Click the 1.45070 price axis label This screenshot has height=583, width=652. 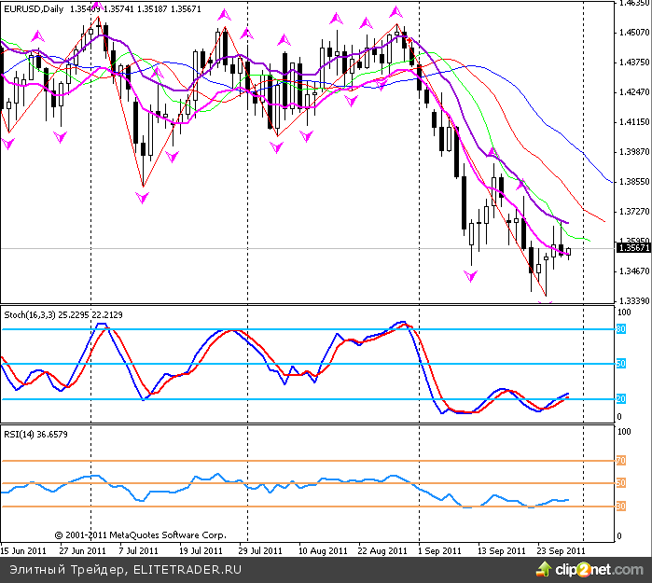pyautogui.click(x=632, y=33)
